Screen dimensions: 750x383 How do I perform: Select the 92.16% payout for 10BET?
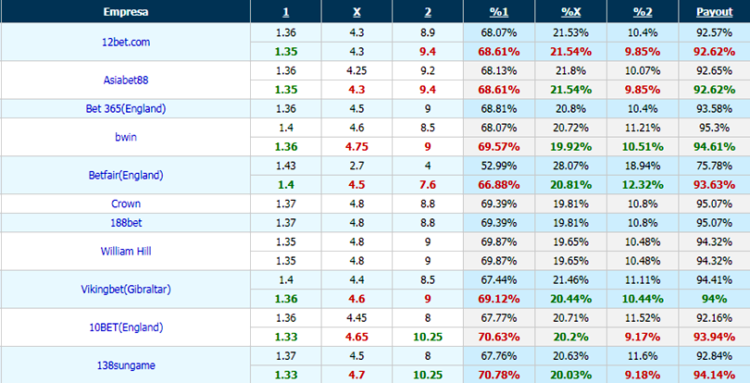tap(714, 318)
